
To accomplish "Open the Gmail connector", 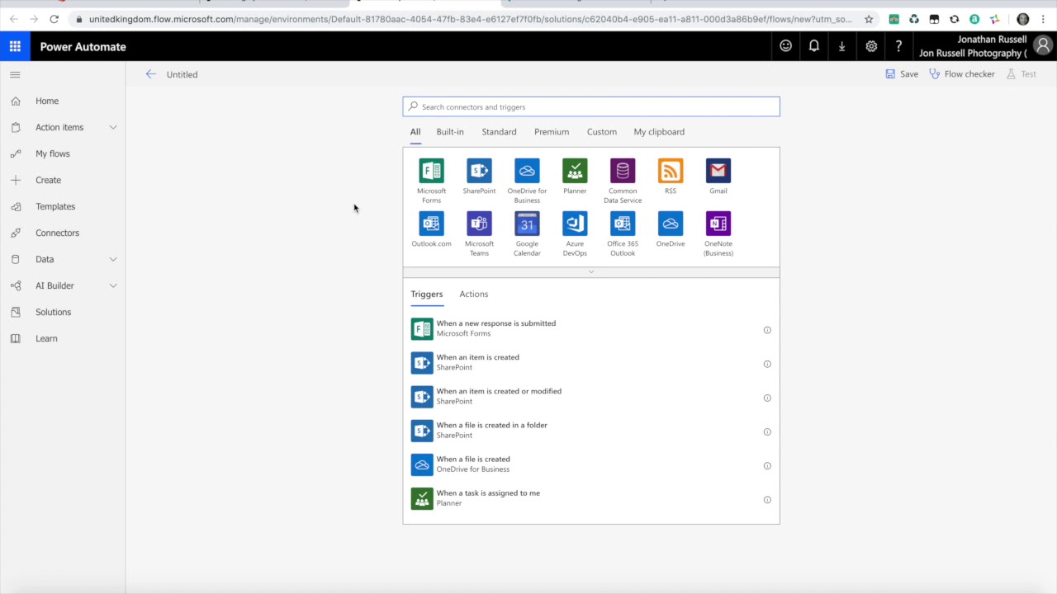I will click(x=718, y=171).
